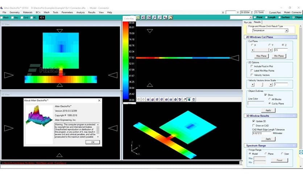Click the Max Plane button
This screenshot has height=175, width=303.
[x=261, y=56]
